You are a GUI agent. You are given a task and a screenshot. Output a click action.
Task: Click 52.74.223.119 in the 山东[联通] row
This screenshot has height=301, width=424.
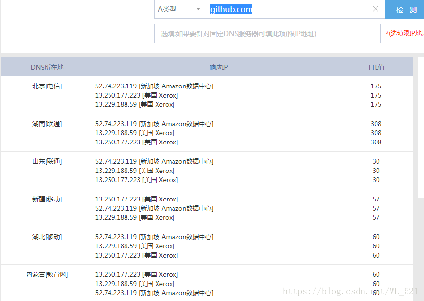click(x=116, y=161)
